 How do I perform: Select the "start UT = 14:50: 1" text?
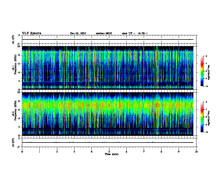click(135, 33)
